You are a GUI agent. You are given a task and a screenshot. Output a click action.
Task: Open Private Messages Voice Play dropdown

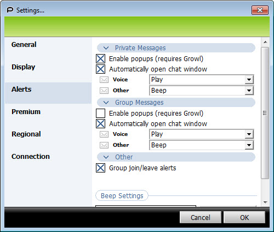249,80
